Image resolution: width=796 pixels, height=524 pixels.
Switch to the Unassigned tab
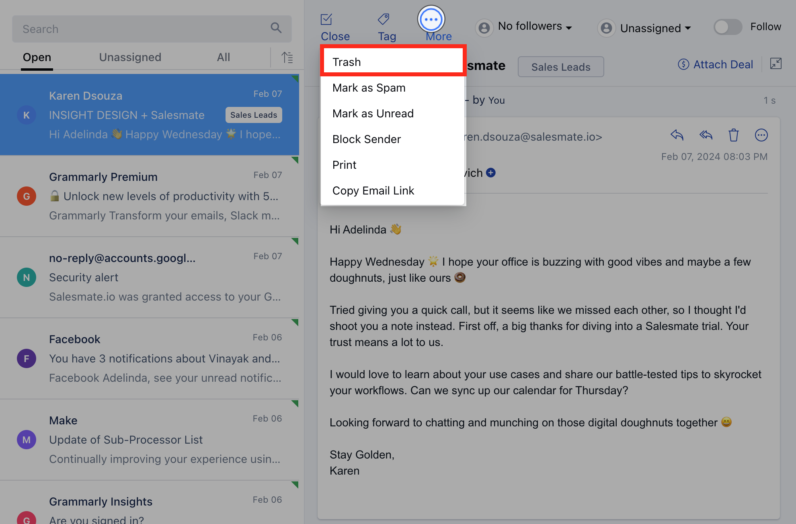click(x=130, y=57)
